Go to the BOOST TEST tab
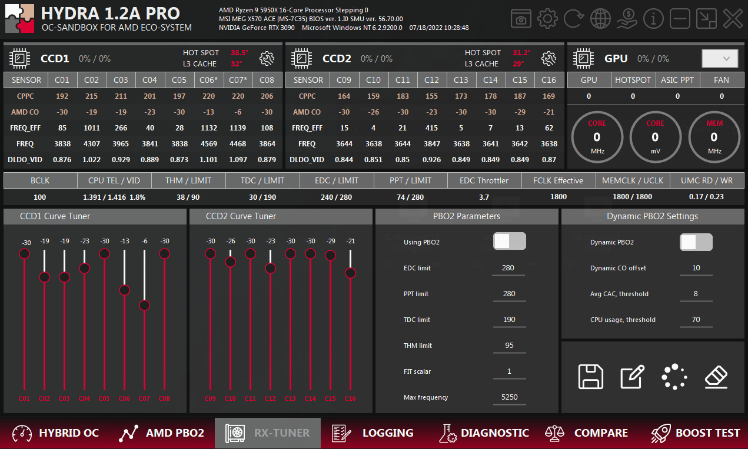 696,433
